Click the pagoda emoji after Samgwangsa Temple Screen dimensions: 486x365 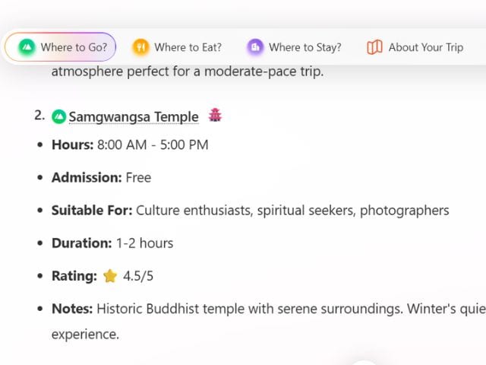[215, 116]
